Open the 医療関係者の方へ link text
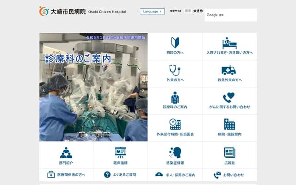This screenshot has height=185, width=296. 71,175
